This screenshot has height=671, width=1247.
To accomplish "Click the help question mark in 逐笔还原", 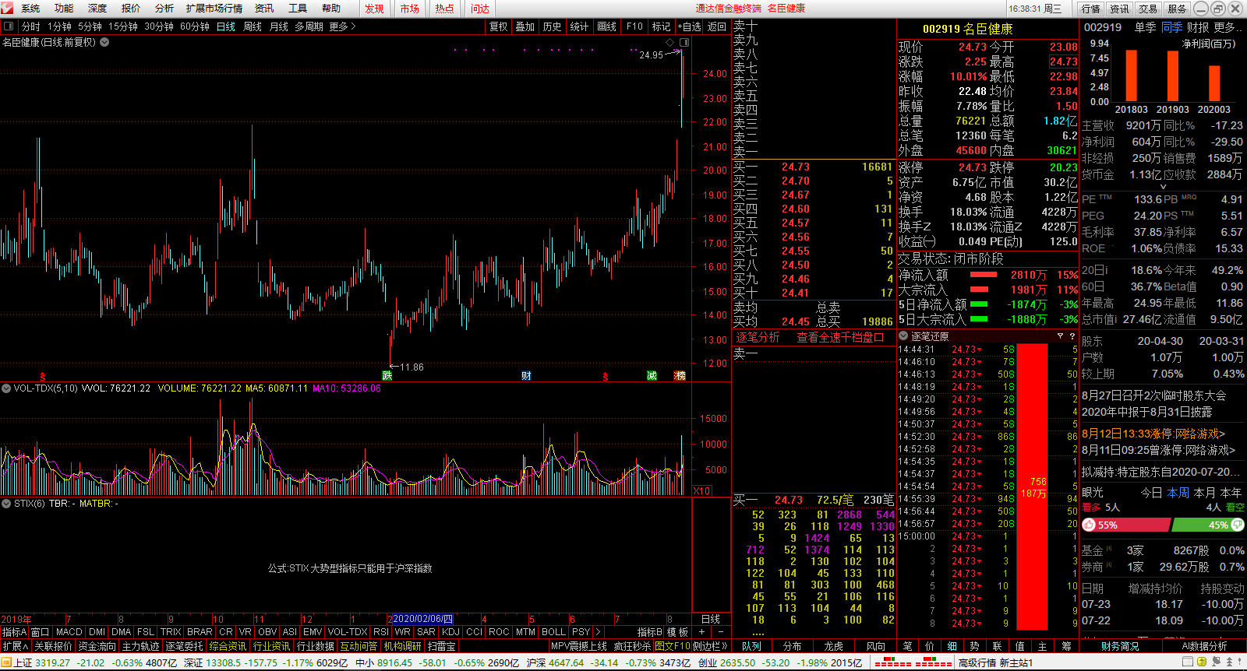I will click(x=1072, y=336).
